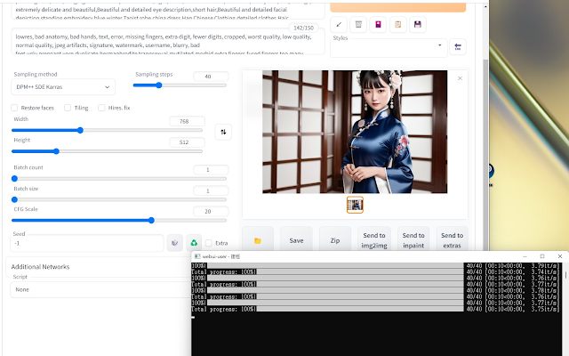
Task: Click the Batch count slider handle
Action: [x=14, y=178]
